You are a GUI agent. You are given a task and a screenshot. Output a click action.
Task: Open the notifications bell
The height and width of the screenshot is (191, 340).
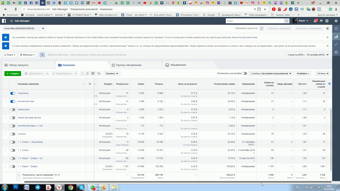pyautogui.click(x=315, y=21)
